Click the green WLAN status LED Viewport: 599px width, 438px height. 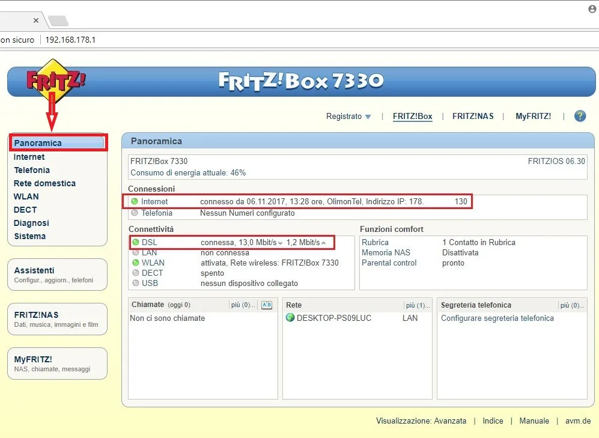point(135,263)
